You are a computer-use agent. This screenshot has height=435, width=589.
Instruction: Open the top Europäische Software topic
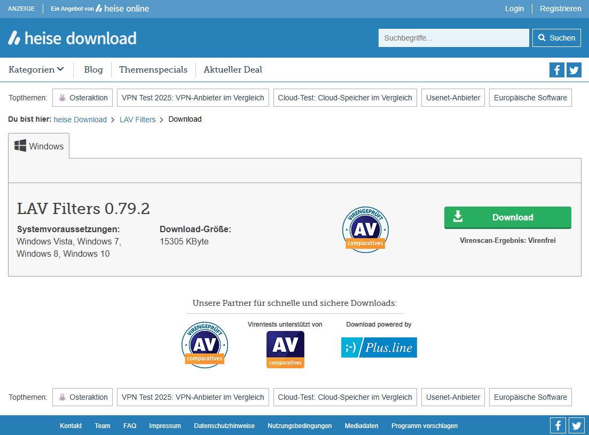530,98
